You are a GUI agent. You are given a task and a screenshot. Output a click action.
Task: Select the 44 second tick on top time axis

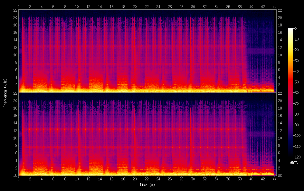point(274,6)
